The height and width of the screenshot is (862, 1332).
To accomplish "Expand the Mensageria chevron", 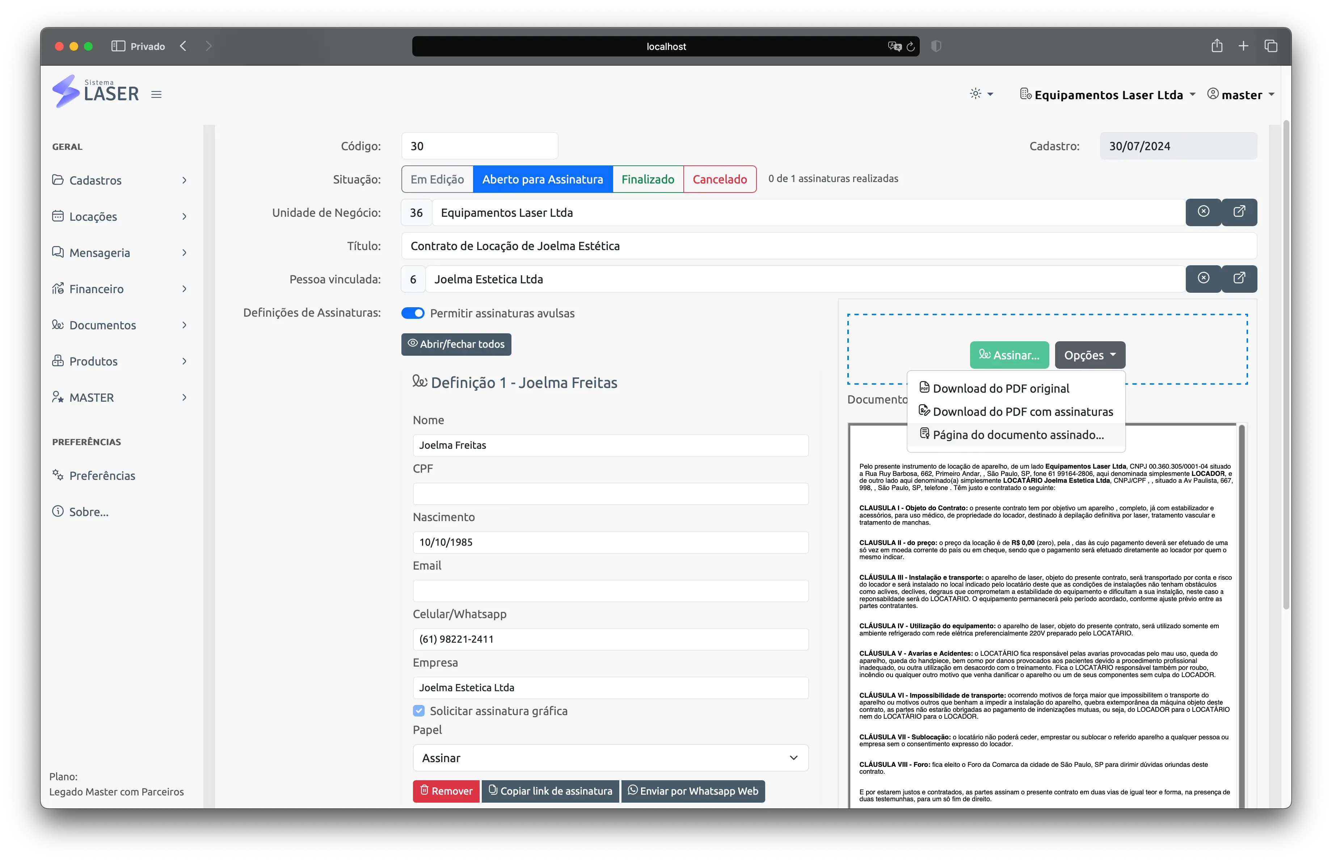I will click(x=184, y=252).
